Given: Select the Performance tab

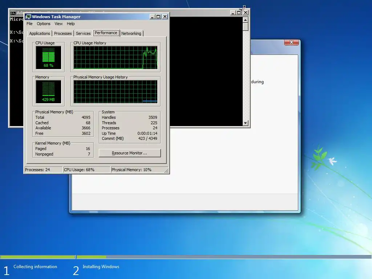Looking at the screenshot, I should tap(106, 33).
